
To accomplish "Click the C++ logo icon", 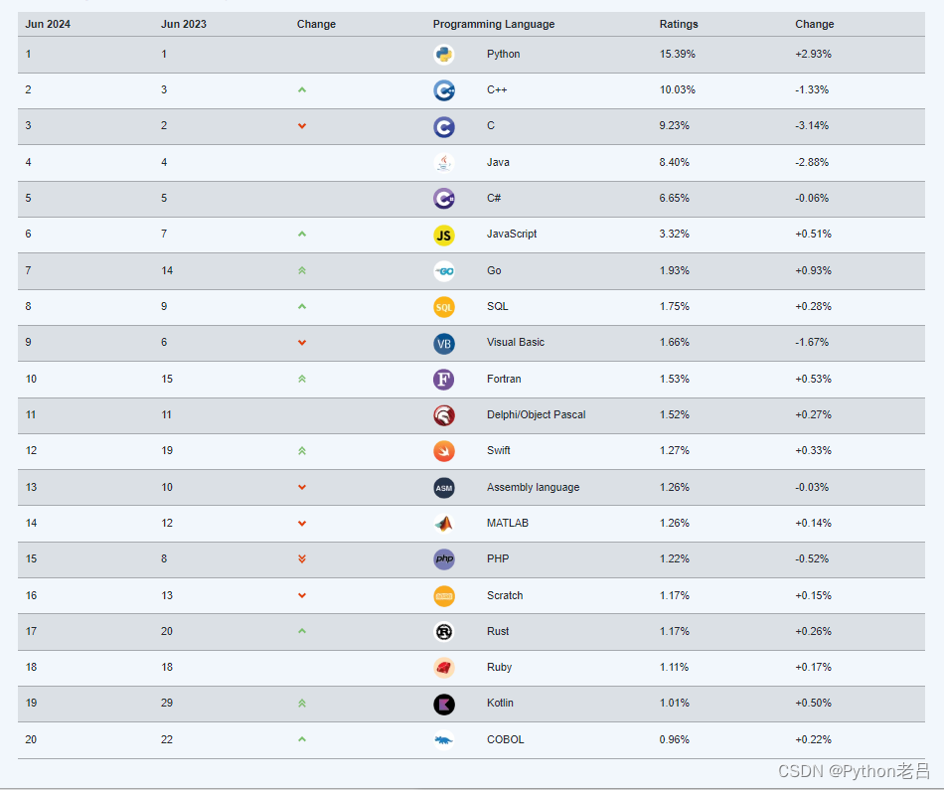I will pos(444,90).
